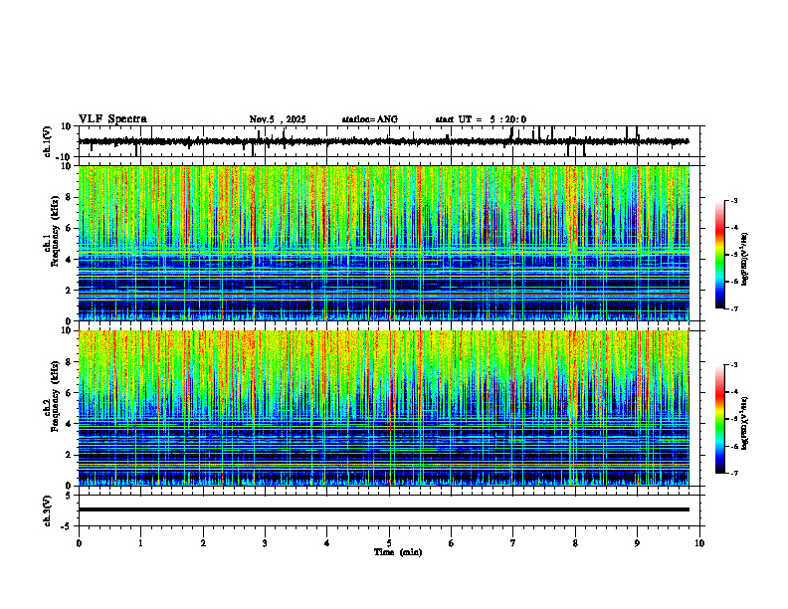Click the "ch.1(V)" waveform axis label
Image resolution: width=788 pixels, height=609 pixels.
pyautogui.click(x=47, y=141)
